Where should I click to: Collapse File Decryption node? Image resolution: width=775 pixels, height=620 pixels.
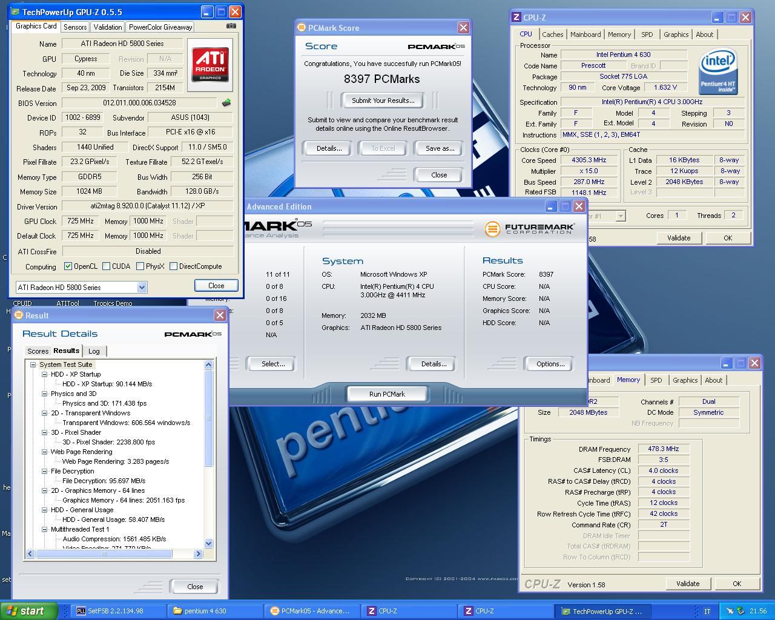[44, 471]
